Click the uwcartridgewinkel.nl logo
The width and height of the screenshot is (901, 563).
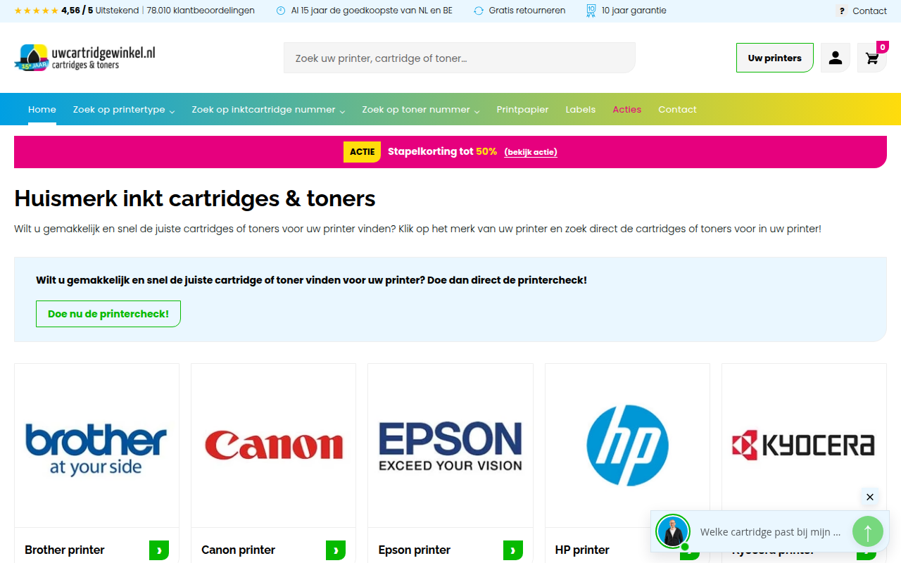pos(84,58)
